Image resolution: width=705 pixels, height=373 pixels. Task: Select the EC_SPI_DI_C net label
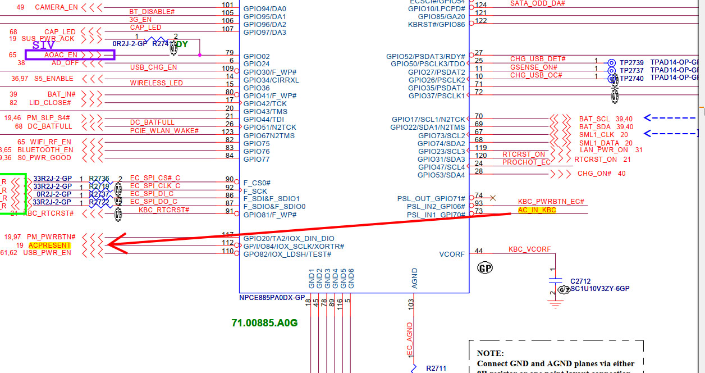point(152,194)
